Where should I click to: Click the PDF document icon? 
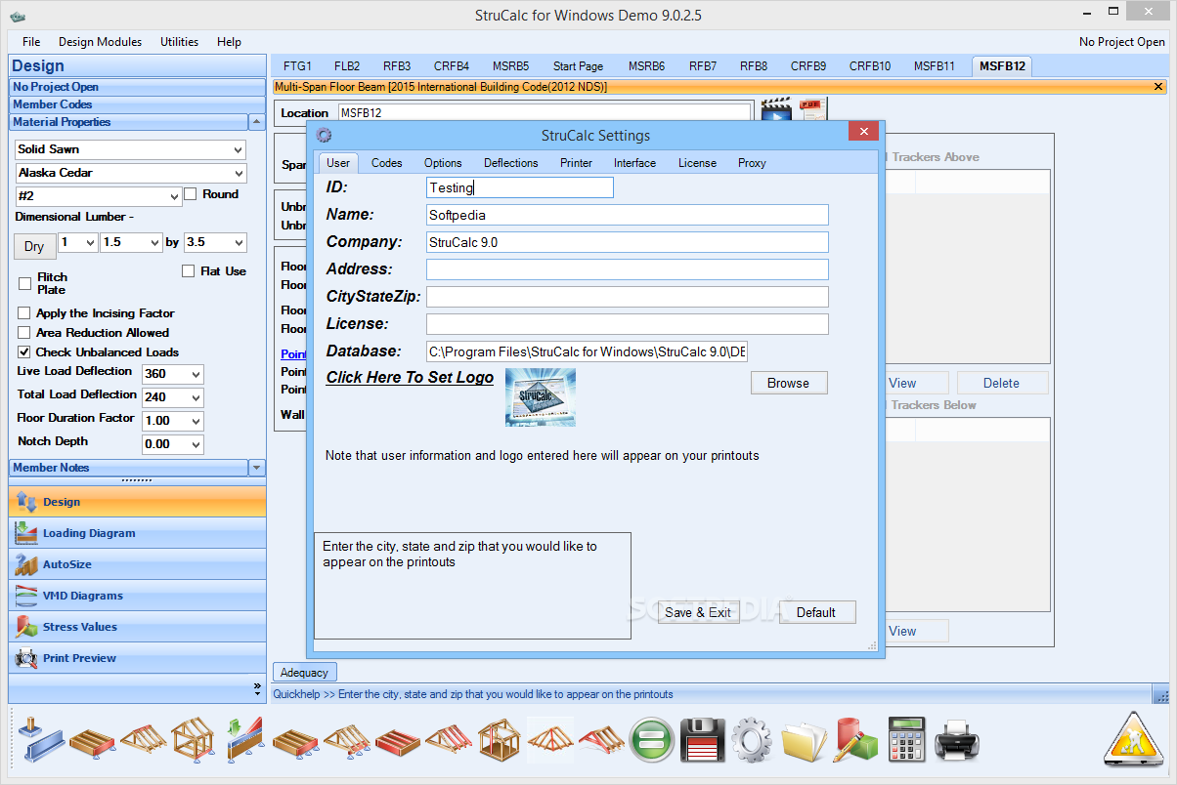[x=812, y=109]
